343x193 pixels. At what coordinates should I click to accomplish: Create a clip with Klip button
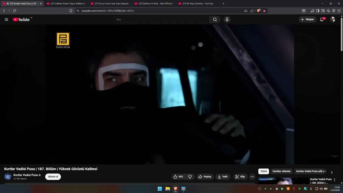point(240,177)
